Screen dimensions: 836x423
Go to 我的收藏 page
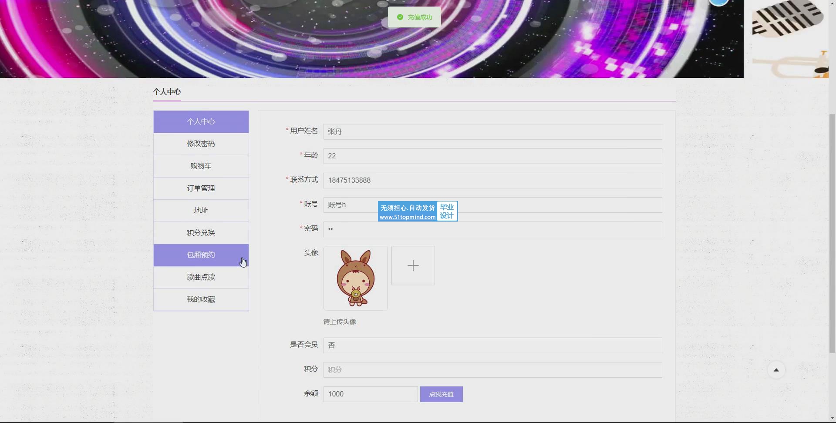point(201,299)
